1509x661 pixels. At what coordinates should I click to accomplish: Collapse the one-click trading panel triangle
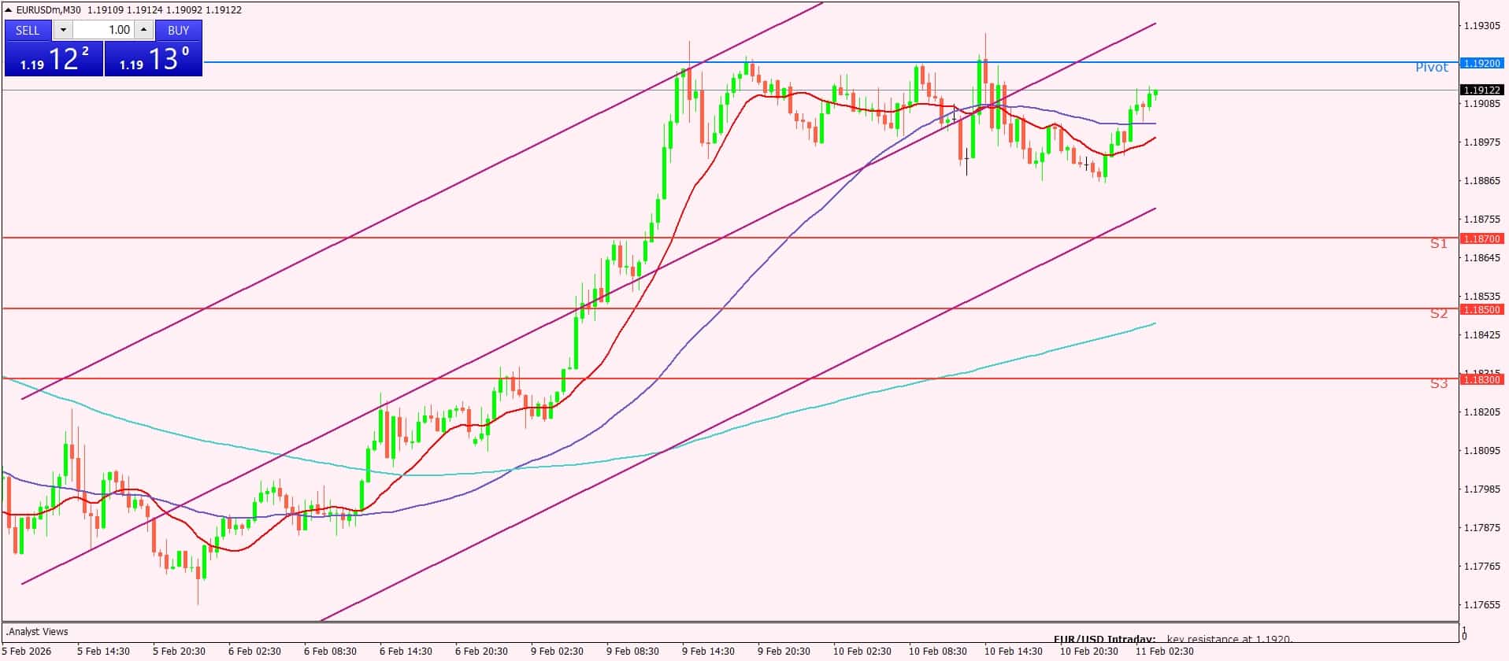(9, 10)
